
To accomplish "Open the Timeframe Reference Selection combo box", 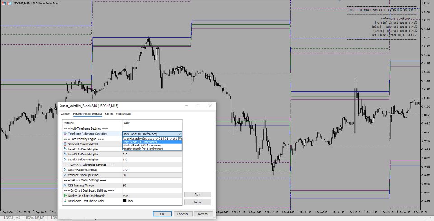I will click(152, 134).
